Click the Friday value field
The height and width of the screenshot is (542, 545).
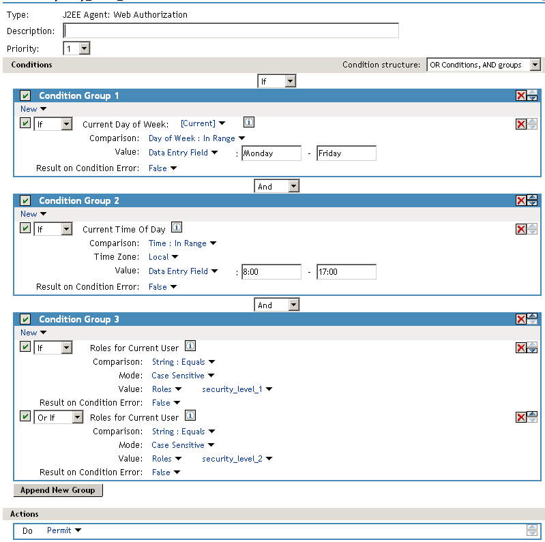coord(347,153)
